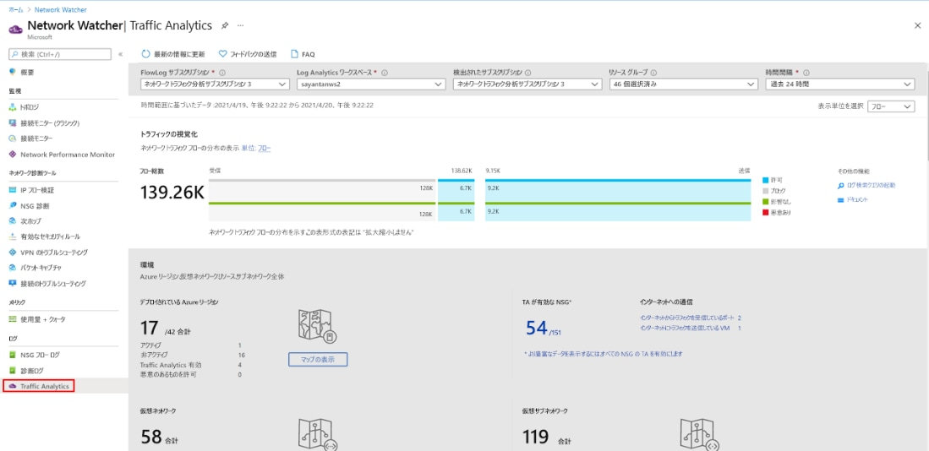929x451 pixels.
Task: Click インターネットにトラフィックを送信している VM link
Action: coord(685,328)
